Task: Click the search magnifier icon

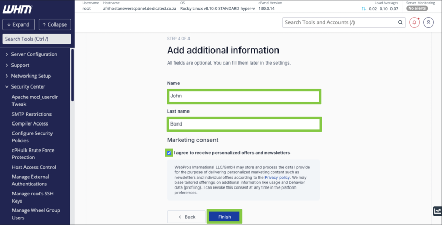Action: click(400, 22)
